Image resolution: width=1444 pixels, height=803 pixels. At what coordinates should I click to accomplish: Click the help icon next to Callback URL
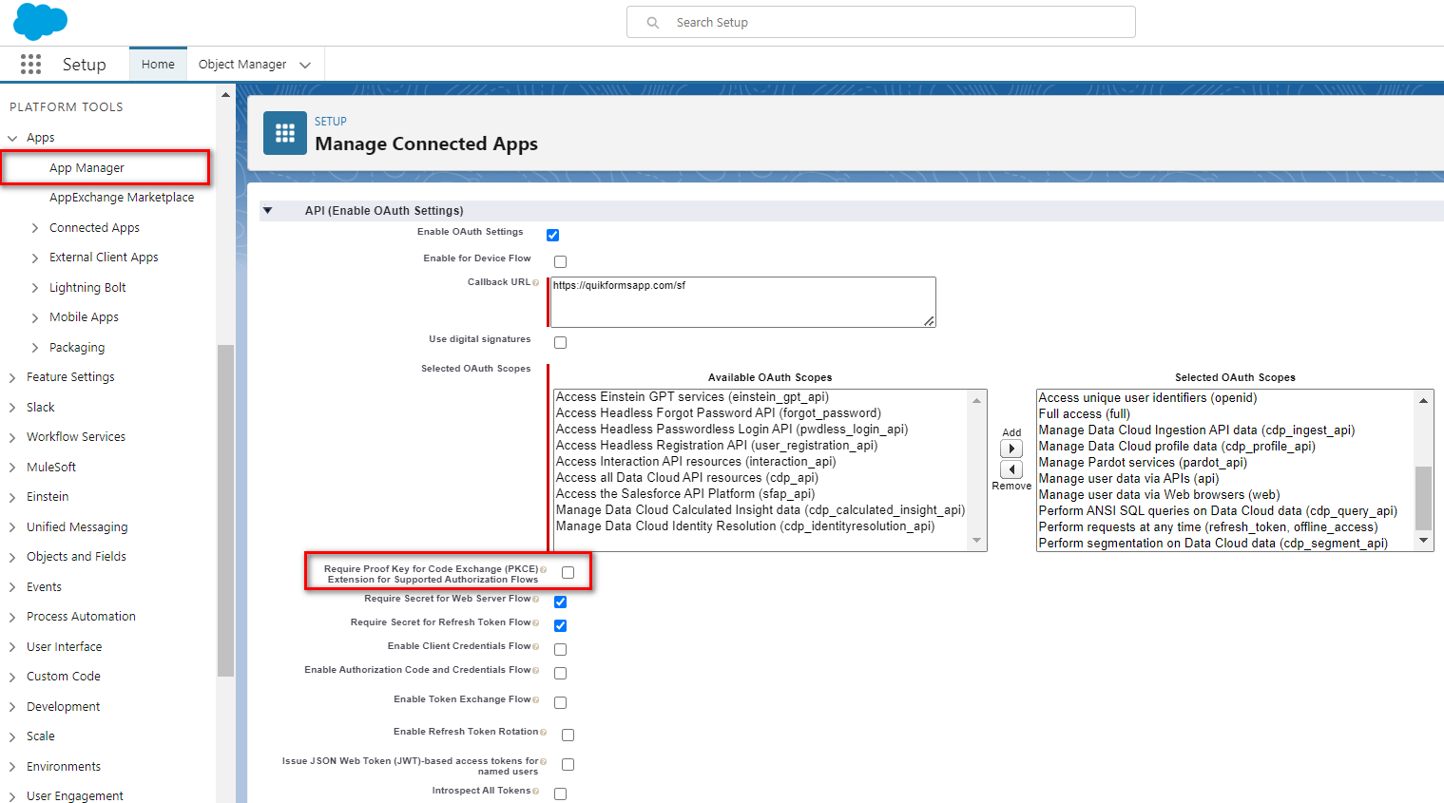pos(538,281)
